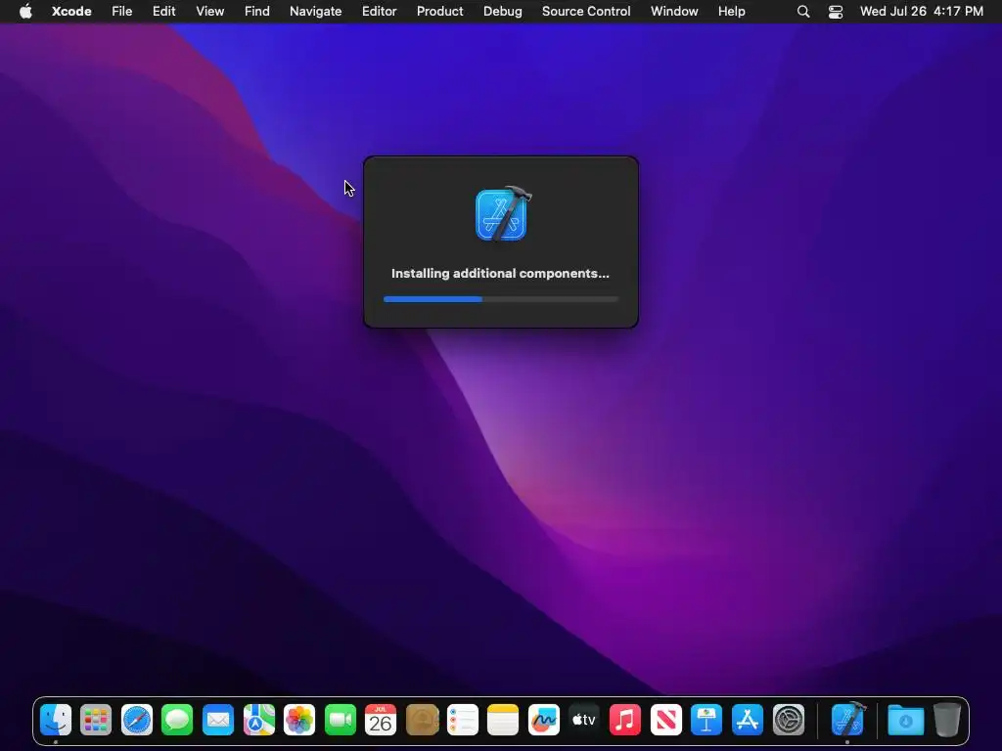Open Messages from the Dock

(x=177, y=720)
